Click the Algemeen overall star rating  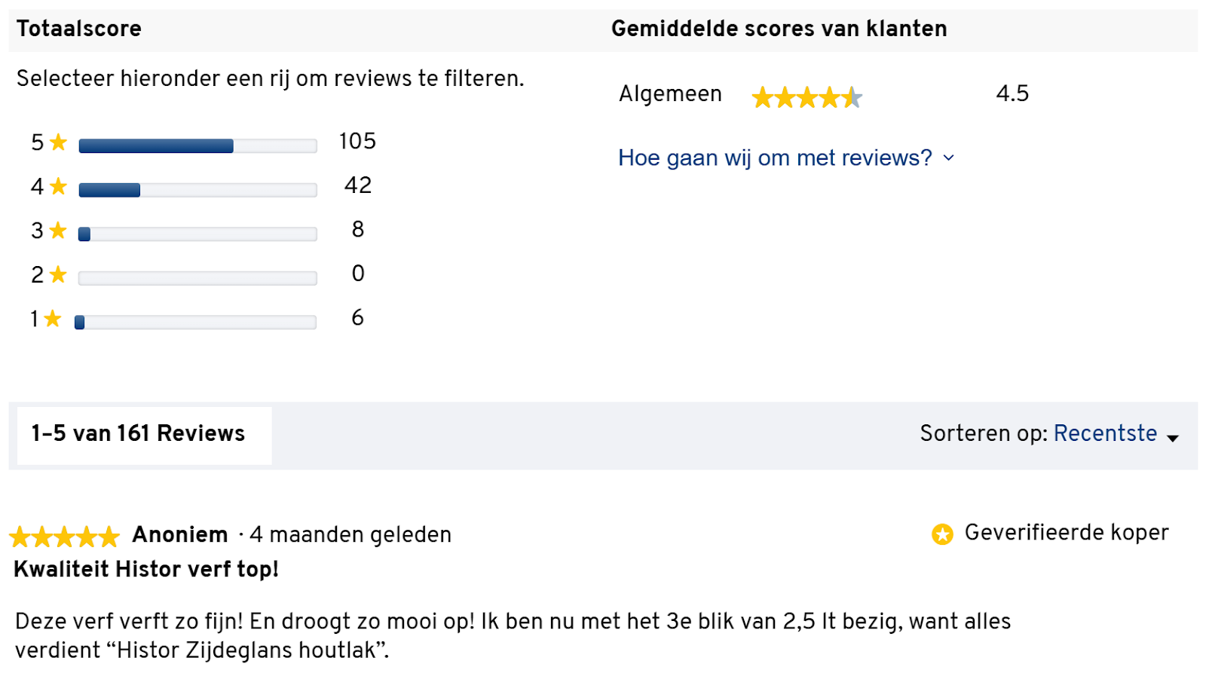coord(807,97)
